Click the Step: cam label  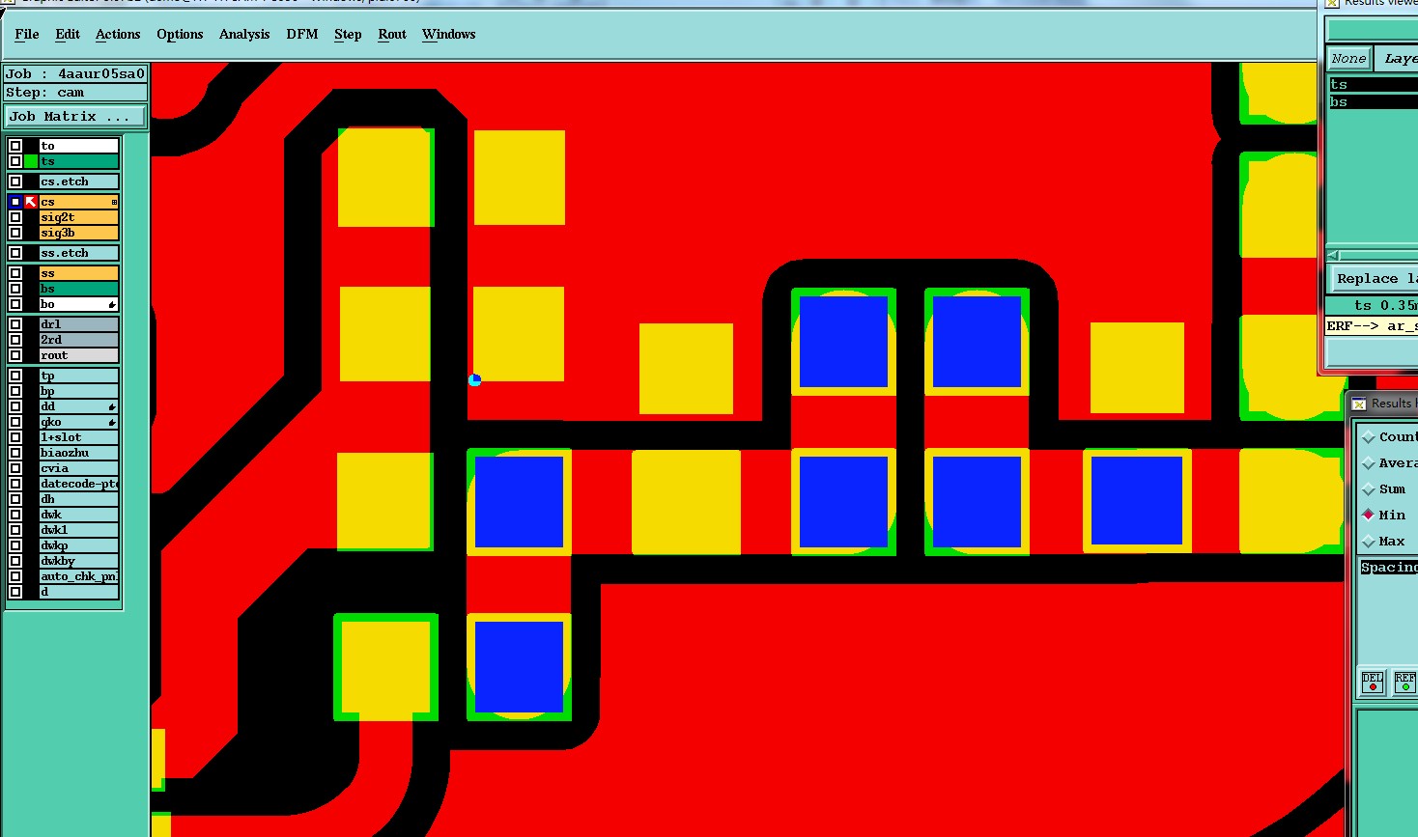point(75,93)
